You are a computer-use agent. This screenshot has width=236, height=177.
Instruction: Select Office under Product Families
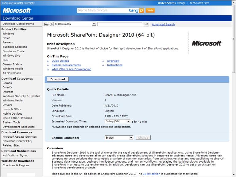click(6, 38)
